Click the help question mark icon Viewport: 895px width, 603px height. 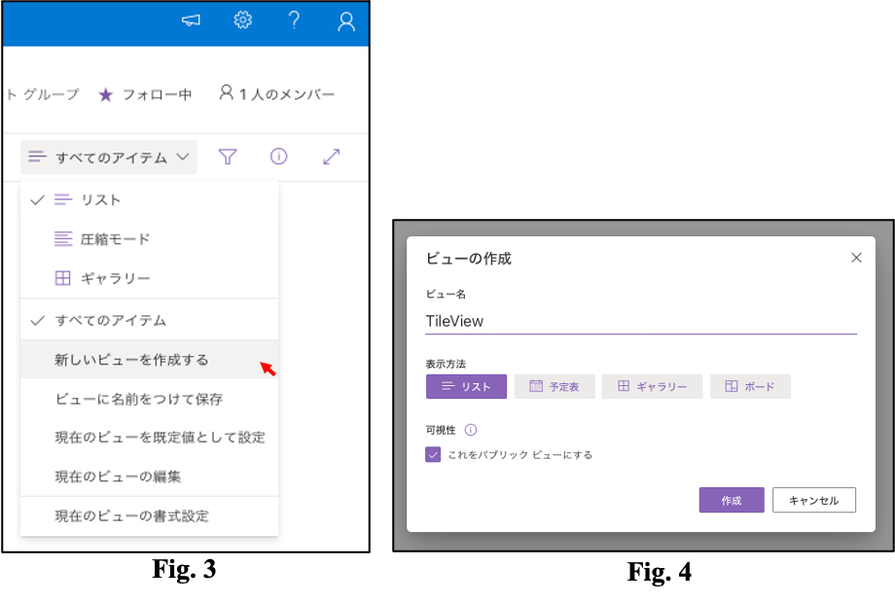click(294, 20)
